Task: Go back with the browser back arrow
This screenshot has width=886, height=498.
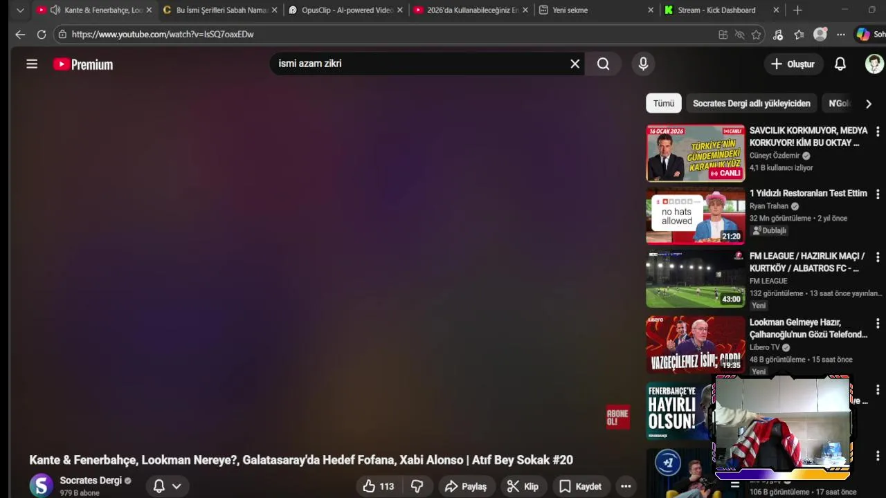Action: tap(19, 34)
